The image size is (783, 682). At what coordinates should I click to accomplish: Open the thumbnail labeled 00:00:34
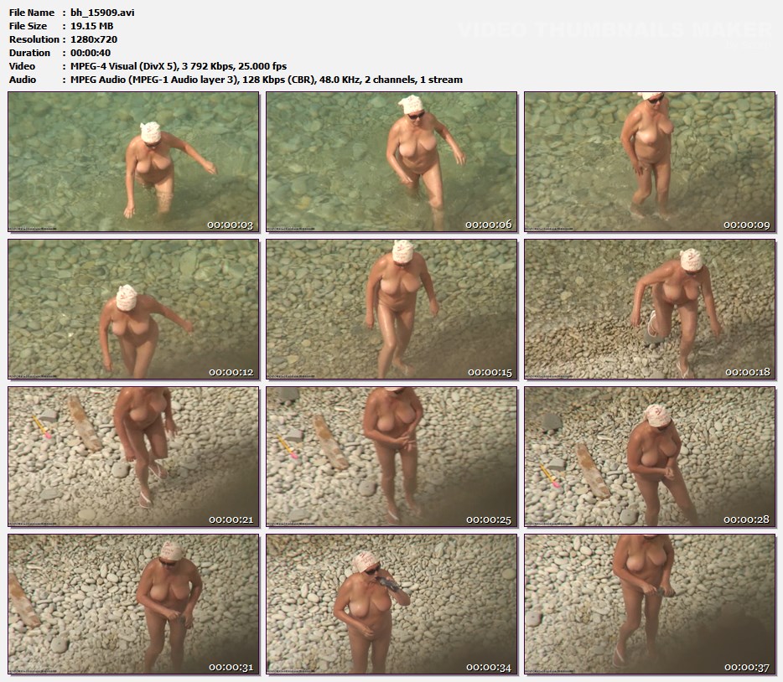391,604
